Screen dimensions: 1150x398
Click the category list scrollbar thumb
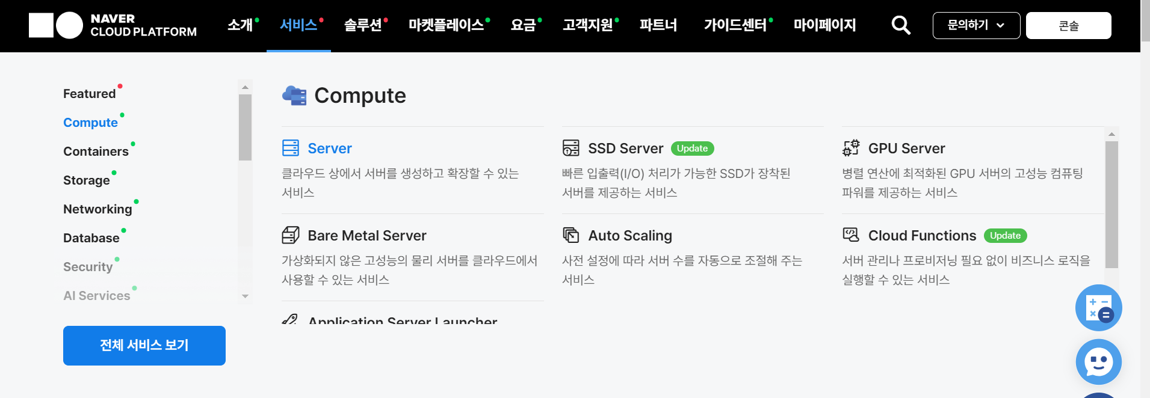pos(245,127)
